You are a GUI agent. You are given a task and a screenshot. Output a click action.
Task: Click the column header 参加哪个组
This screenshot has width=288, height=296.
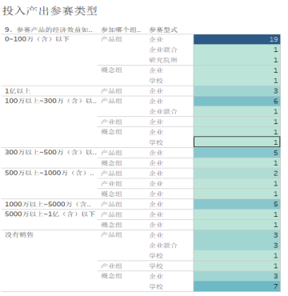point(121,30)
